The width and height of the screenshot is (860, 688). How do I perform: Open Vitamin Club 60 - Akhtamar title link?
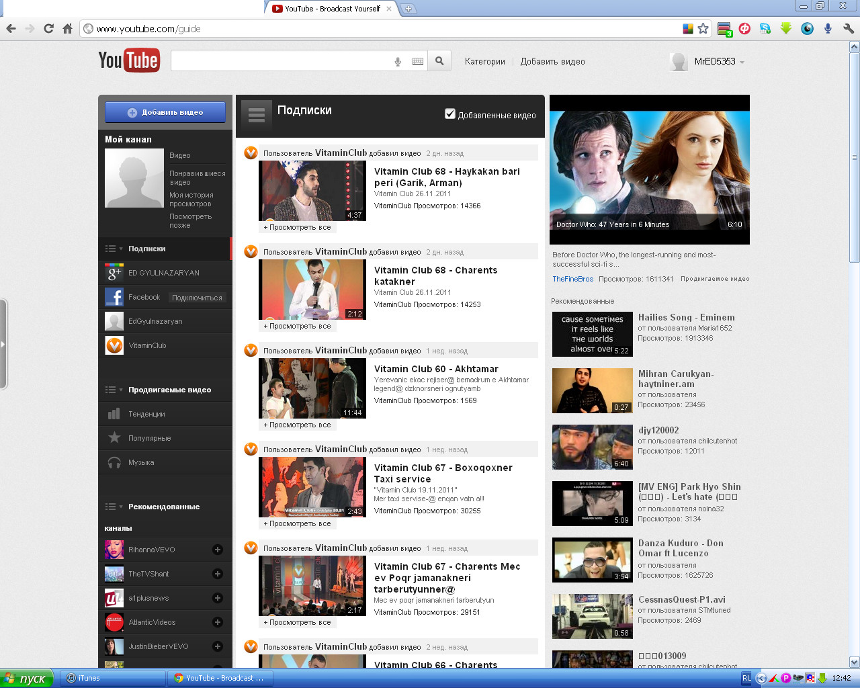[x=436, y=369]
